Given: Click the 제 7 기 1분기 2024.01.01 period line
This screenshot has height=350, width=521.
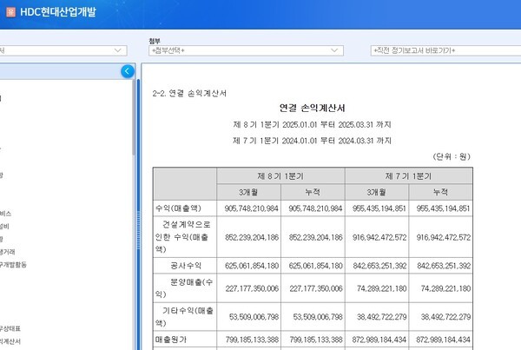Looking at the screenshot, I should click(x=312, y=141).
